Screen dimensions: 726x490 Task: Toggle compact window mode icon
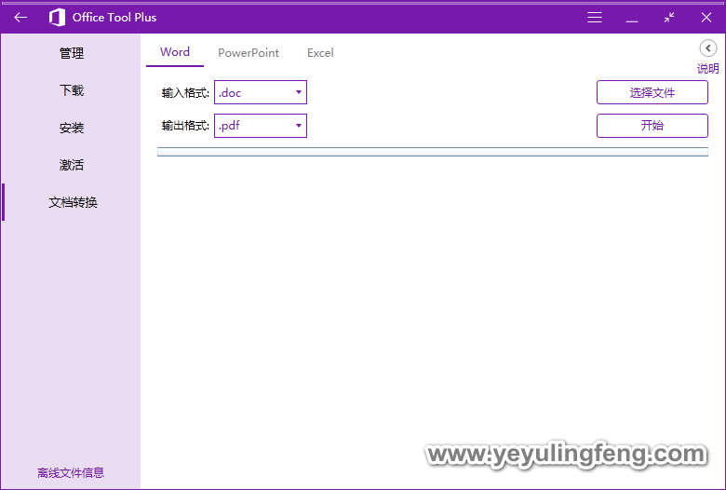(669, 18)
